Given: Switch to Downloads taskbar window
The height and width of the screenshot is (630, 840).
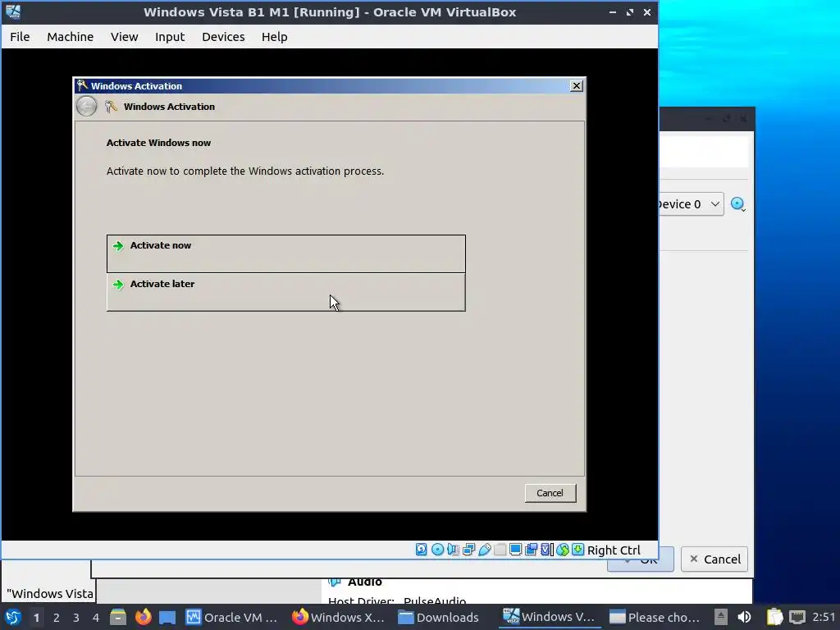Looking at the screenshot, I should coord(438,617).
